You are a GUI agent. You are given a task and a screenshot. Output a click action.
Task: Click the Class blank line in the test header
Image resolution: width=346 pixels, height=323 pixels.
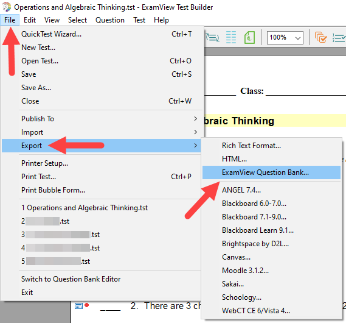[306, 93]
